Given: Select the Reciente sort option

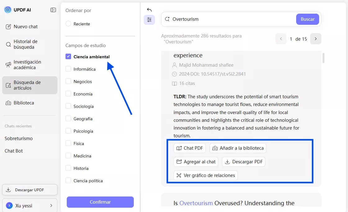Looking at the screenshot, I should [68, 24].
